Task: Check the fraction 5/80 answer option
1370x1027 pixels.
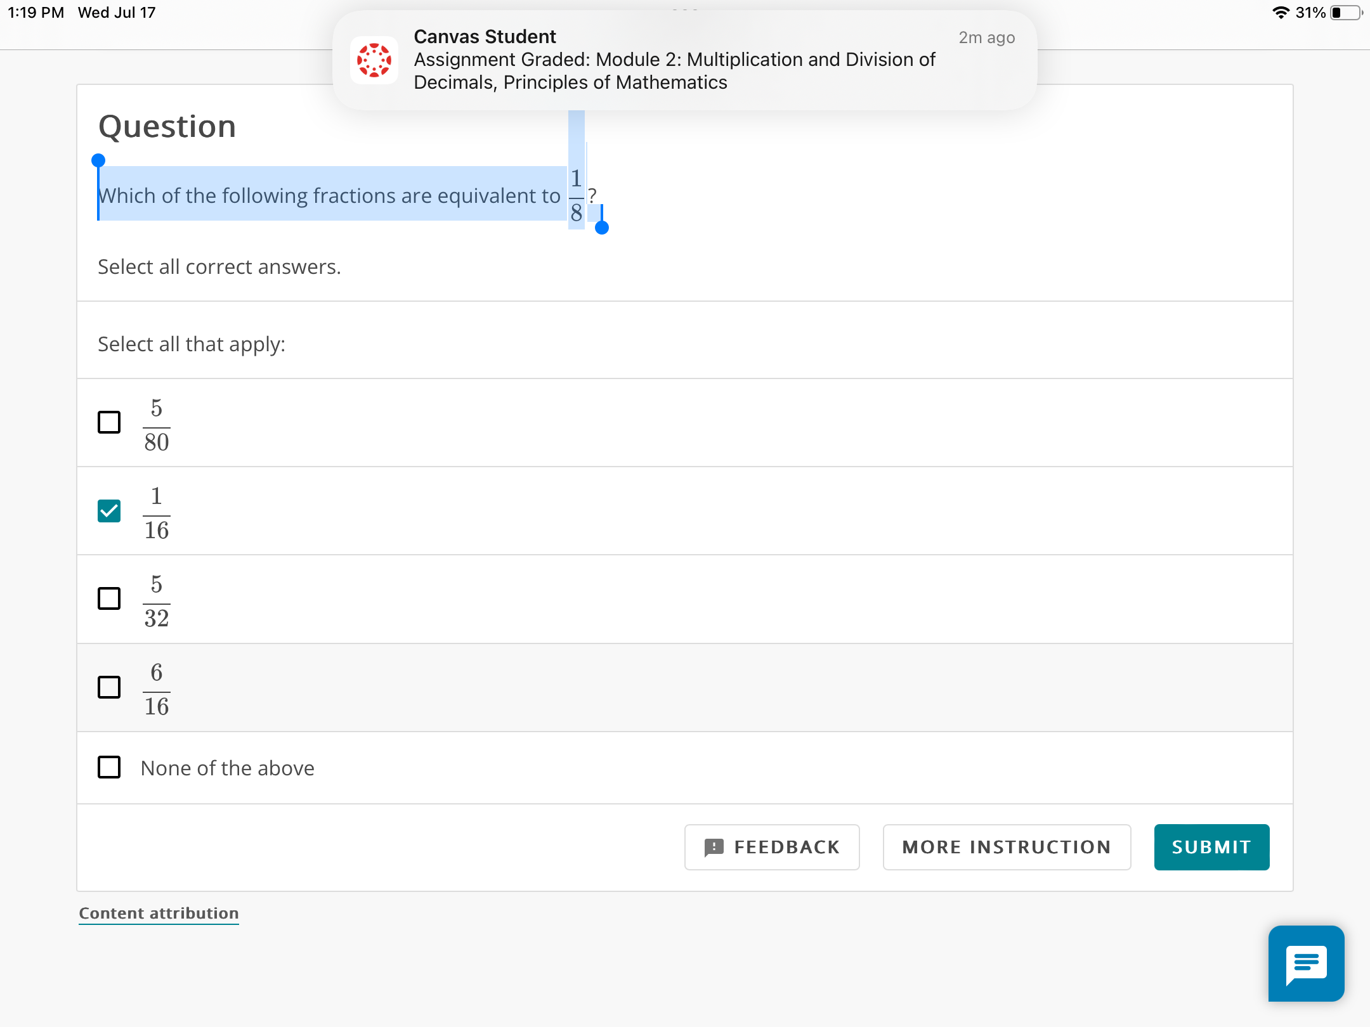Action: pos(108,422)
